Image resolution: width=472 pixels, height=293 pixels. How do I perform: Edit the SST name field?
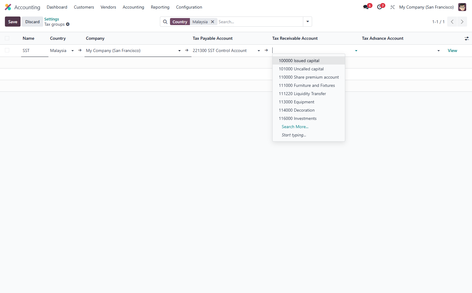point(35,50)
